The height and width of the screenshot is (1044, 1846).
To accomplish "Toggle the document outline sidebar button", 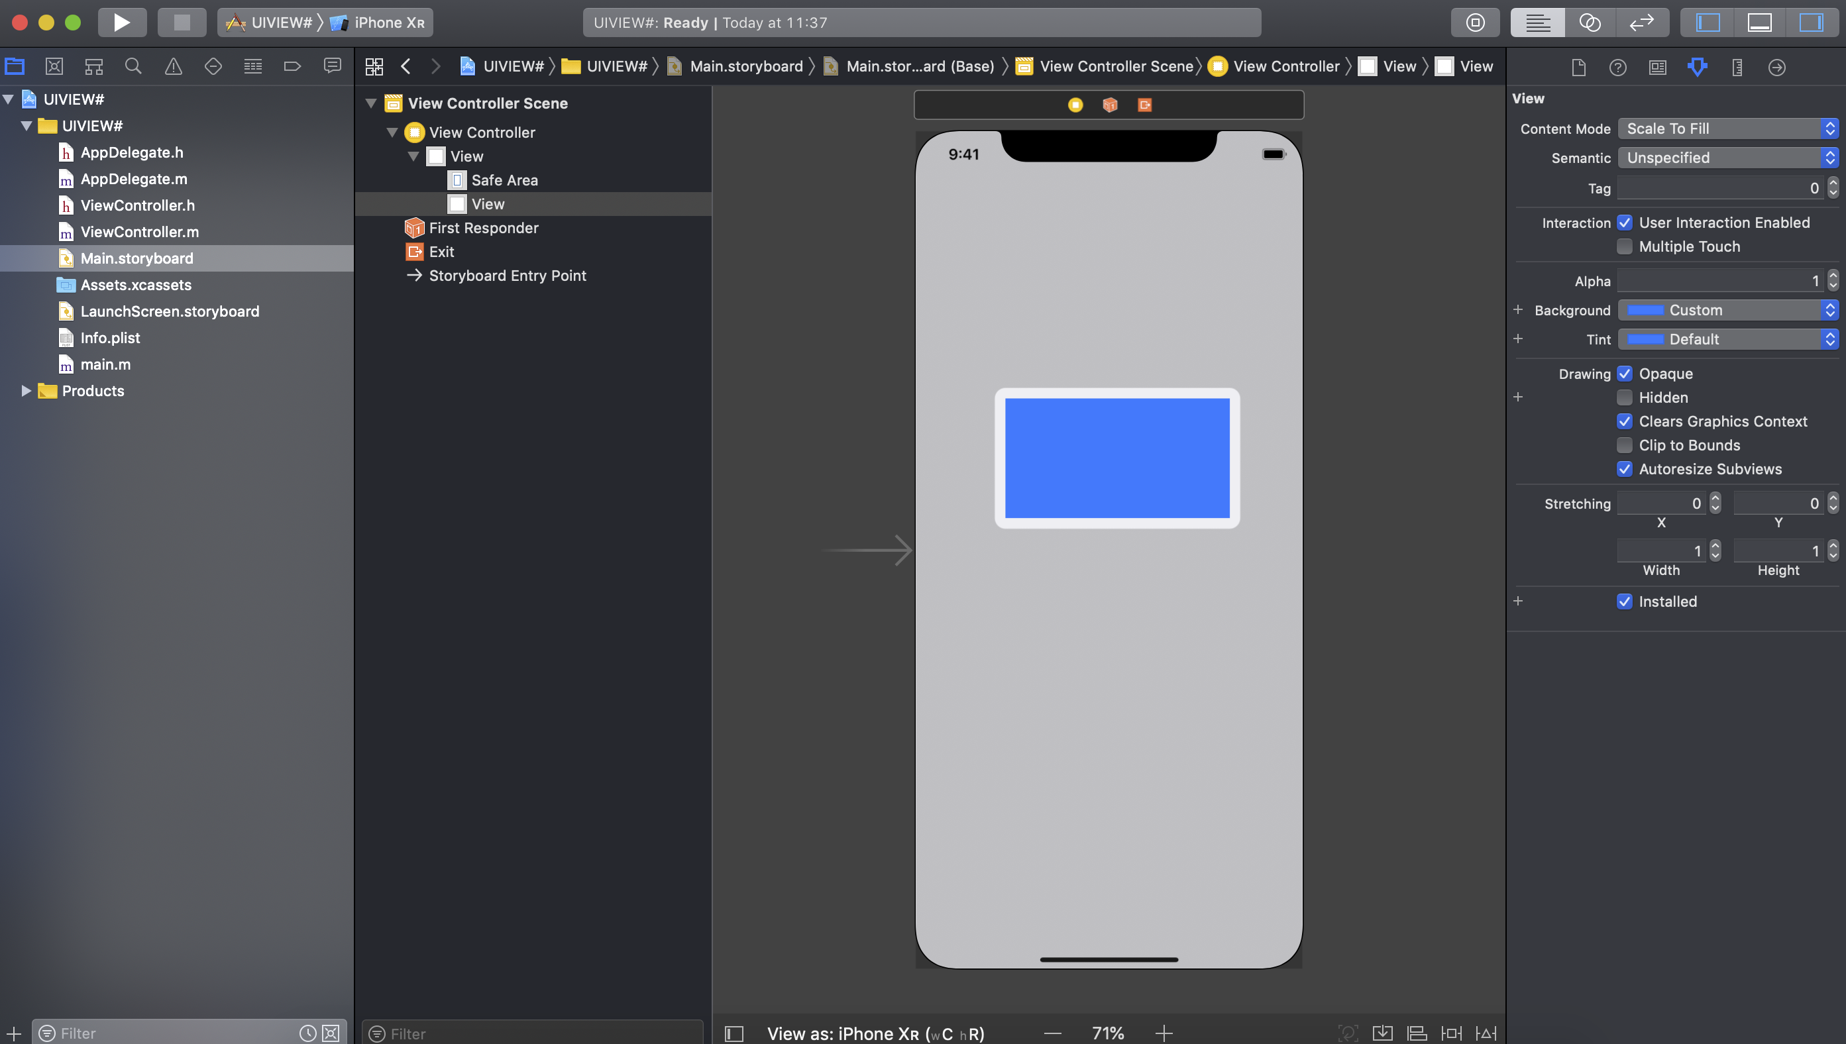I will (733, 1033).
